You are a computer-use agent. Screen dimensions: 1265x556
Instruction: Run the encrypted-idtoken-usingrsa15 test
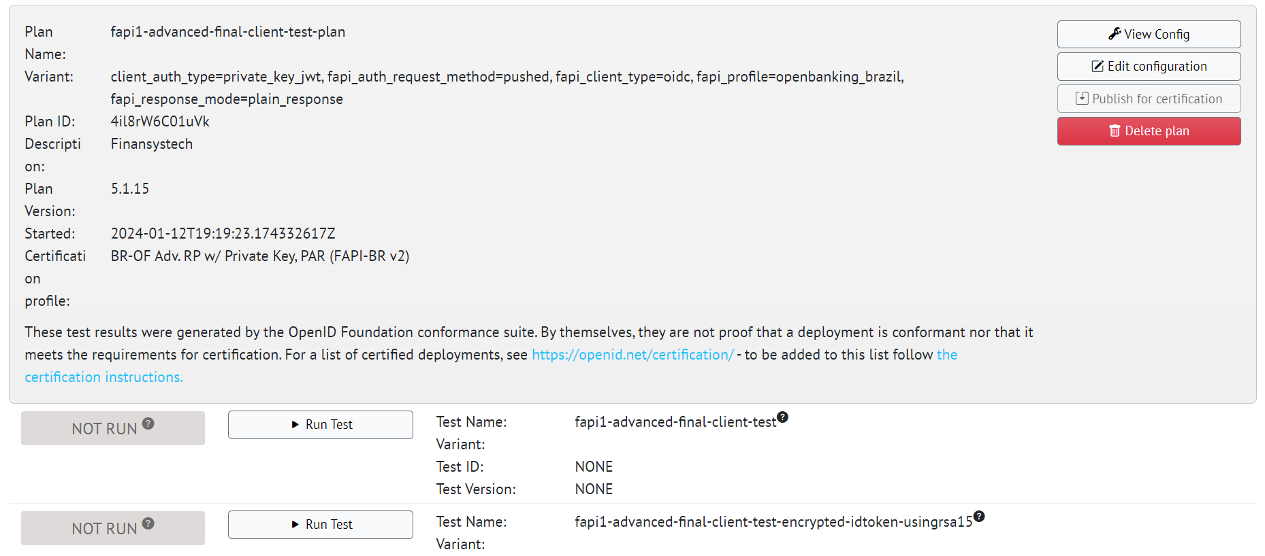321,525
